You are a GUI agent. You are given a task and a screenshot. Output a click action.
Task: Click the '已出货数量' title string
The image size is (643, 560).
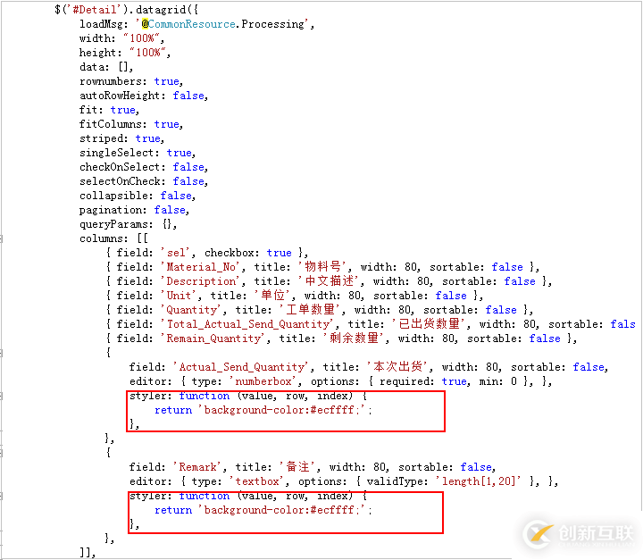pyautogui.click(x=429, y=324)
